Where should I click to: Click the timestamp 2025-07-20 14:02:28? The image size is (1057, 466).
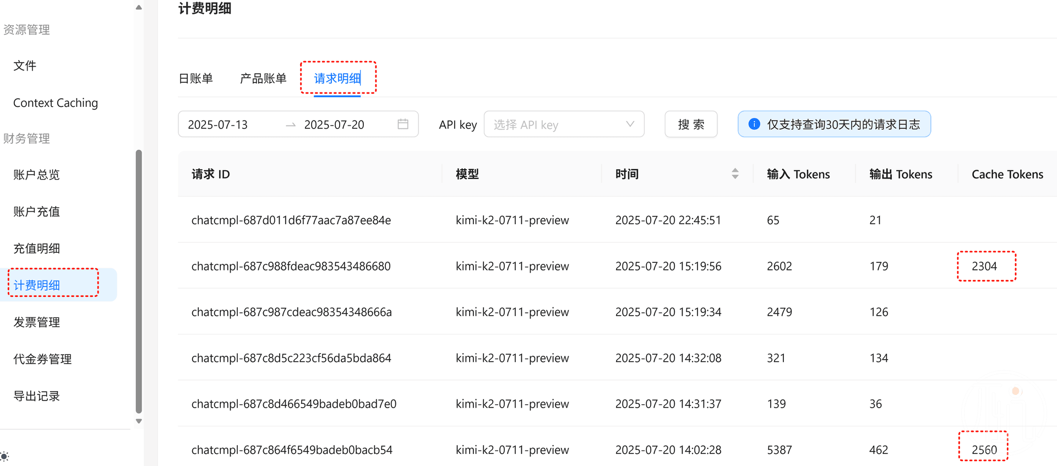(668, 450)
